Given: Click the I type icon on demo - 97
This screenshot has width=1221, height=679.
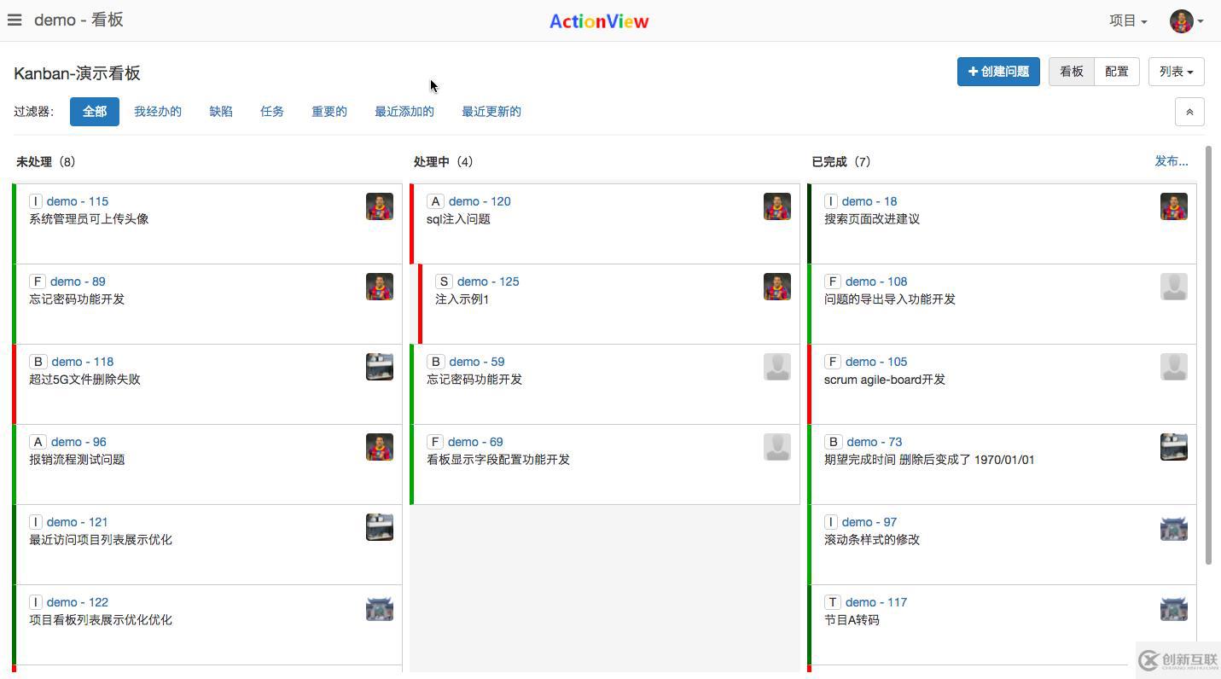Looking at the screenshot, I should [x=831, y=522].
